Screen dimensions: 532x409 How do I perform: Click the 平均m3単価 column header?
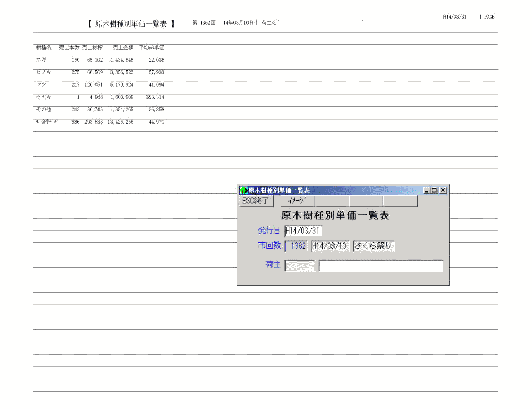[151, 47]
